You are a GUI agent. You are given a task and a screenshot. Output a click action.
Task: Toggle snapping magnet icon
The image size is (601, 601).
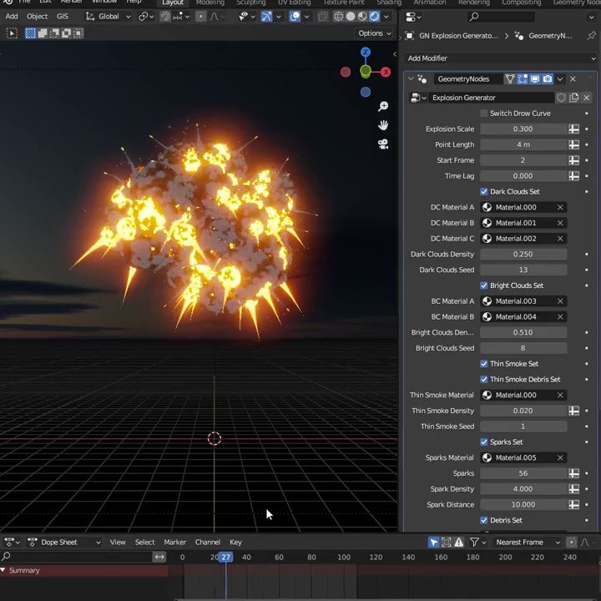tap(165, 17)
